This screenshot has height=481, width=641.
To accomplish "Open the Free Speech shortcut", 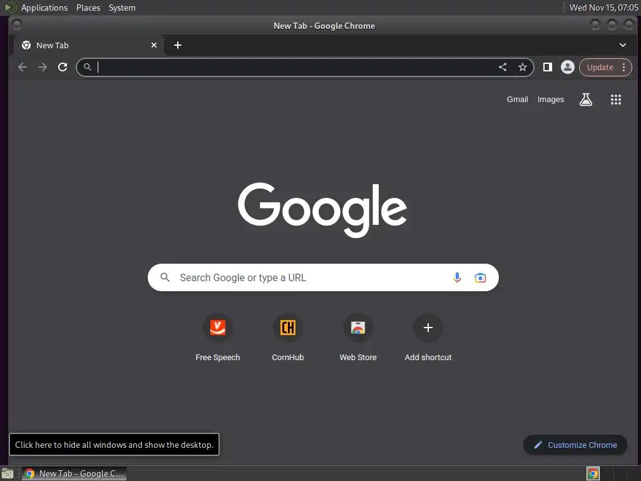I will [217, 338].
